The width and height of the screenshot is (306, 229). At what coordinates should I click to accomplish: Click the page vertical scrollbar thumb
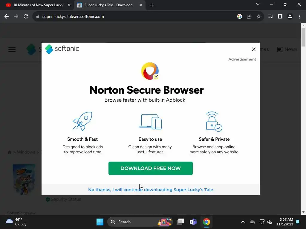click(303, 37)
